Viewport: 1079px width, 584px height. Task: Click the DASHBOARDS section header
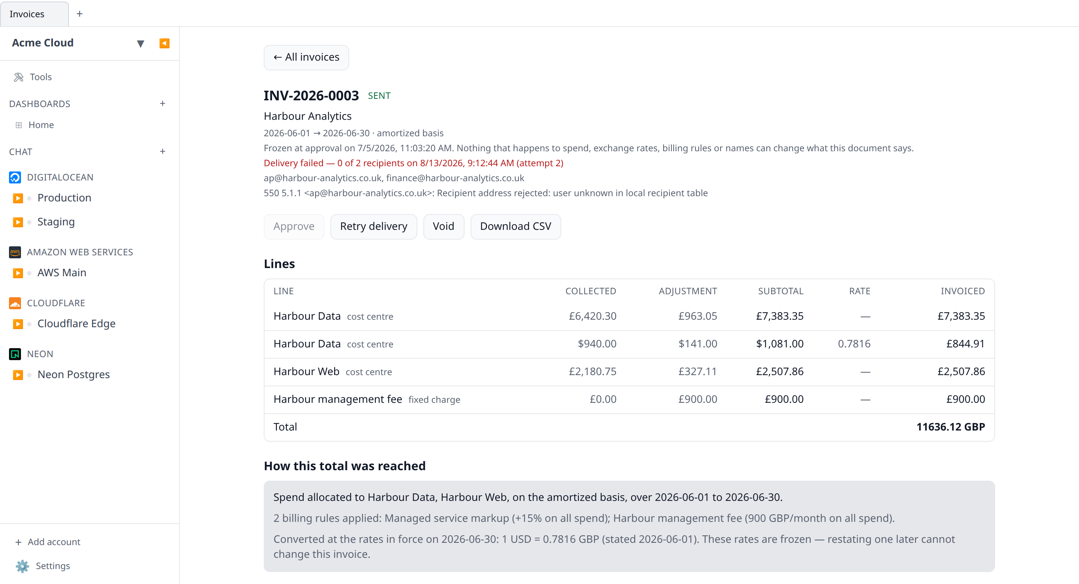click(x=40, y=104)
